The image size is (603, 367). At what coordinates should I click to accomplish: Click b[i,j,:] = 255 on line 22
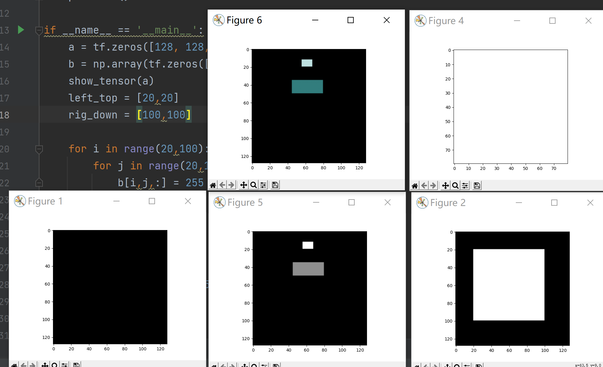point(161,183)
